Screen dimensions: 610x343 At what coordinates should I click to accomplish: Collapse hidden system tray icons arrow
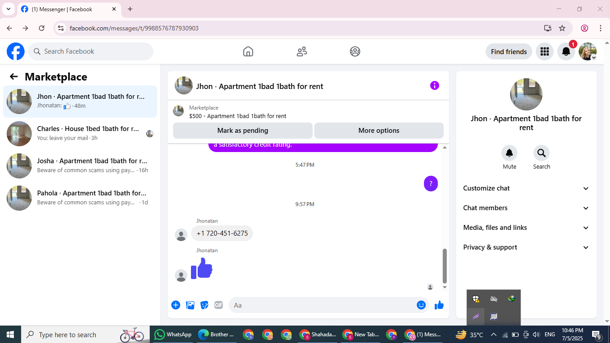tap(494, 335)
